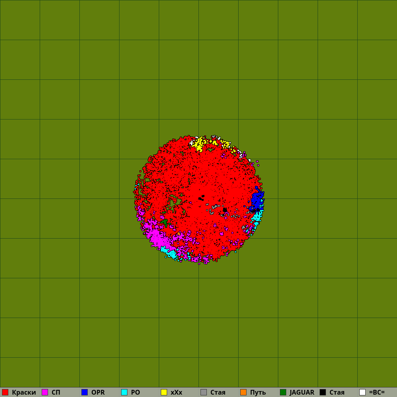Viewport: 397px width, 397px height.
Task: Click the blue territory cluster on map
Action: [257, 201]
